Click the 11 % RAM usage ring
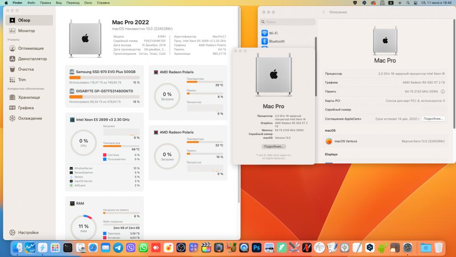 point(83,228)
